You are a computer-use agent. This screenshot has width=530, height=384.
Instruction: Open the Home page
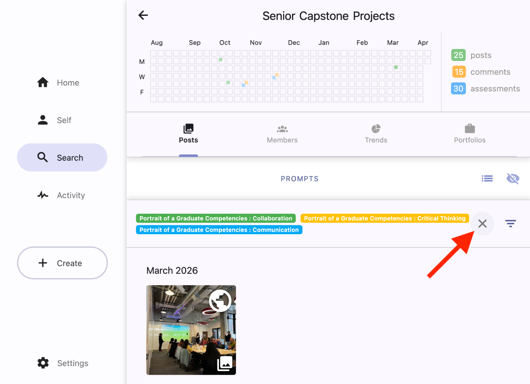tap(58, 82)
